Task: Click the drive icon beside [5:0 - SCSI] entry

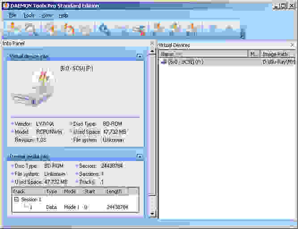Action: click(164, 62)
